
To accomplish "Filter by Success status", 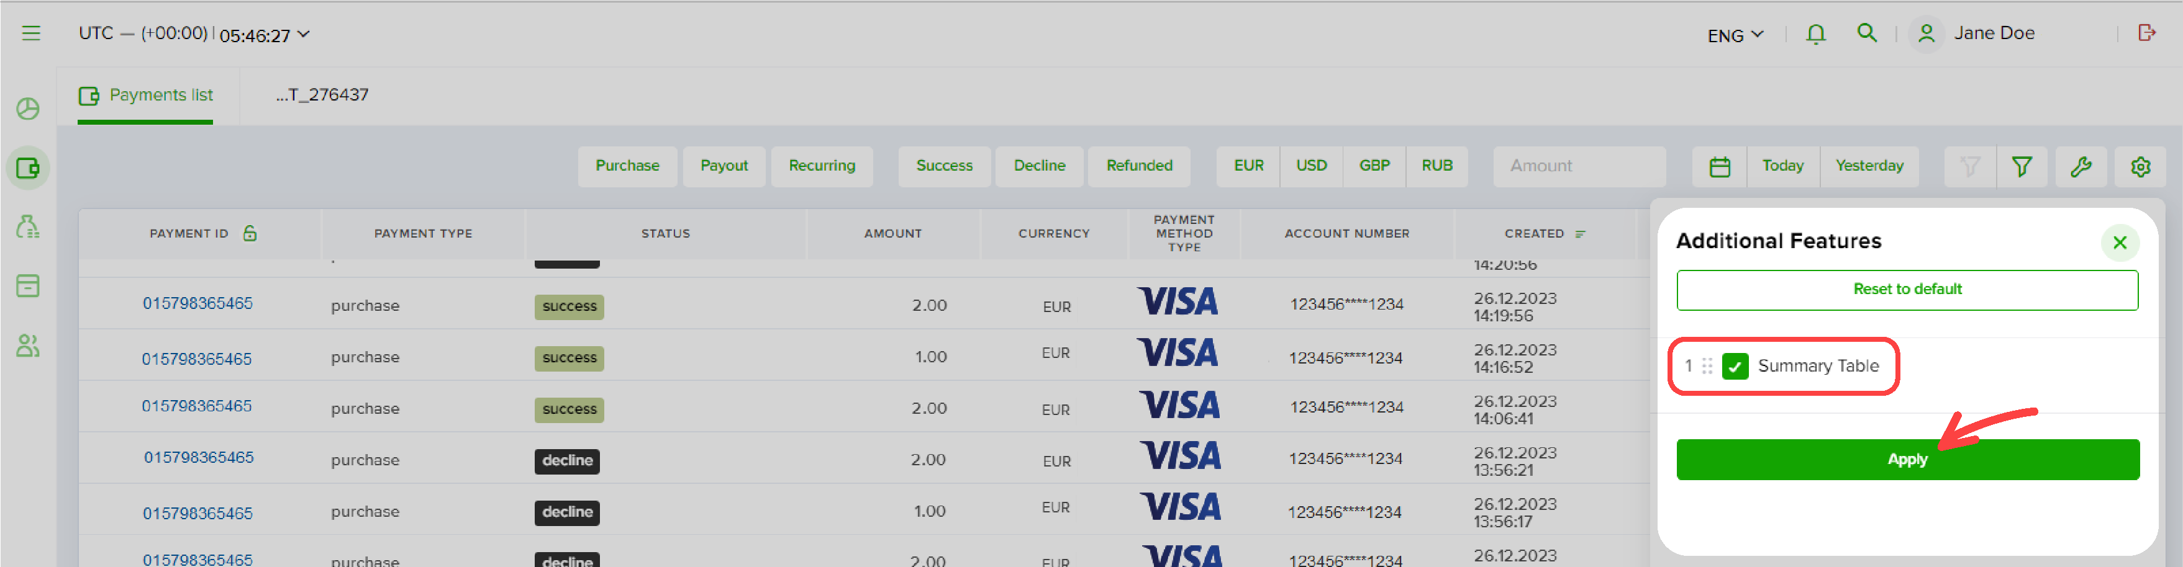I will [x=944, y=166].
